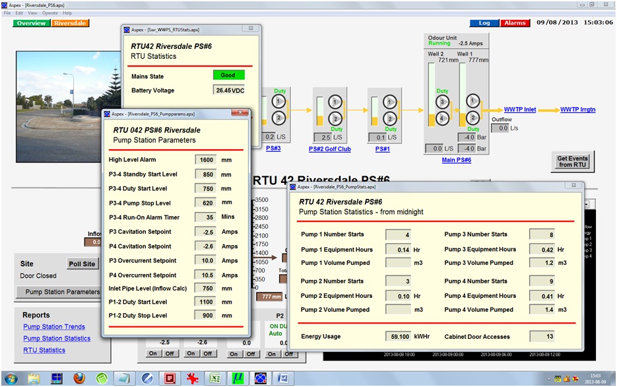Click Get Events from RTU button
The height and width of the screenshot is (387, 617).
572,161
